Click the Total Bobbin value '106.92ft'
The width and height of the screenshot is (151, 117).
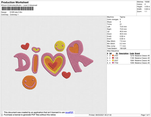[x=123, y=48]
